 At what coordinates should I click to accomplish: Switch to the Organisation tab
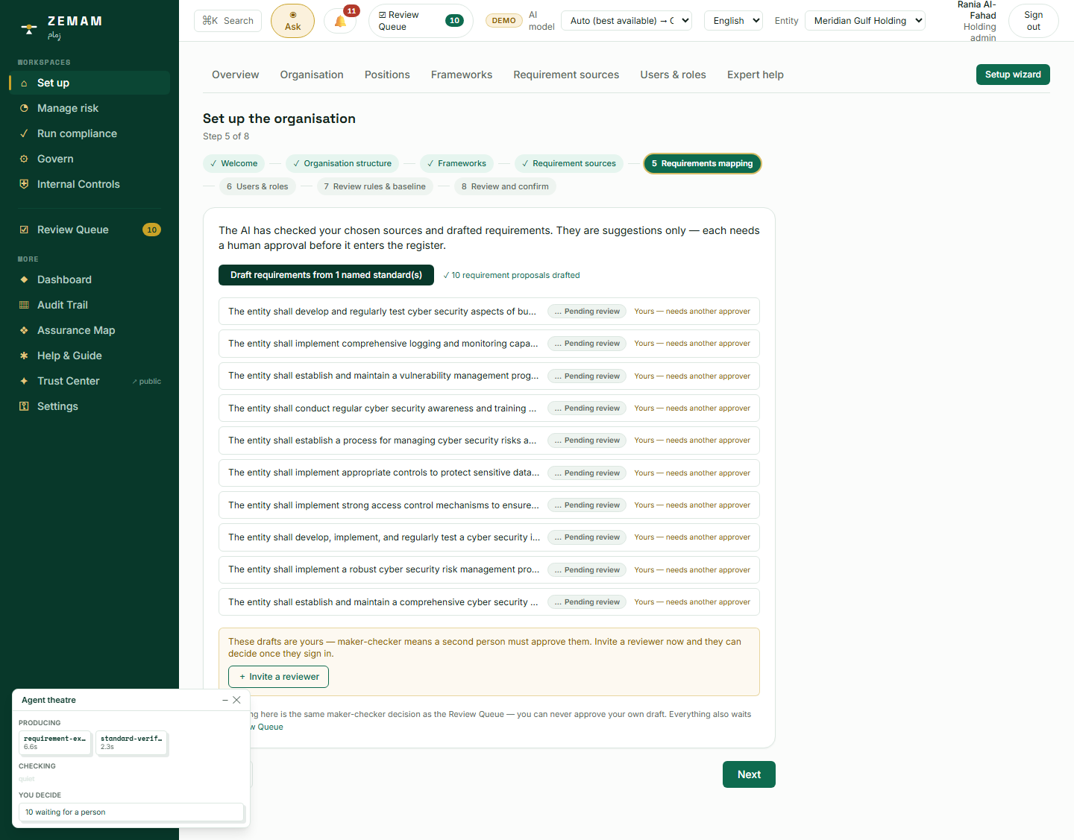coord(312,75)
